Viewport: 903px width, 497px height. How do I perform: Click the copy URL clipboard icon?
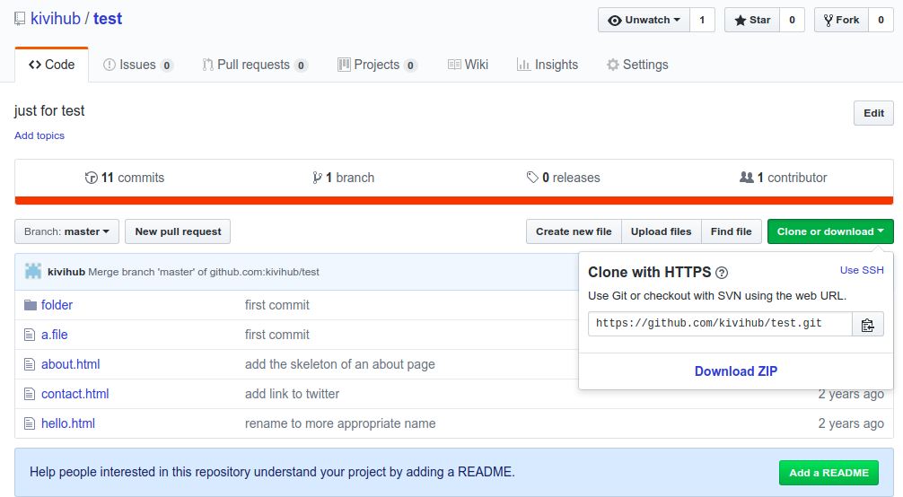click(867, 325)
